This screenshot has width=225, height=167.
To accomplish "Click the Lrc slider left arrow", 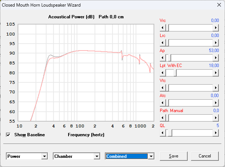I will tap(163, 43).
